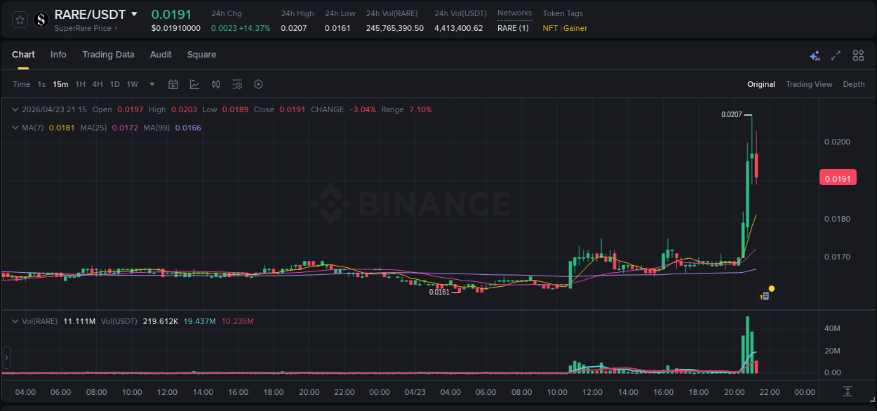The image size is (877, 411).
Task: Toggle the RARE/USDT favorite star
Action: coord(19,20)
